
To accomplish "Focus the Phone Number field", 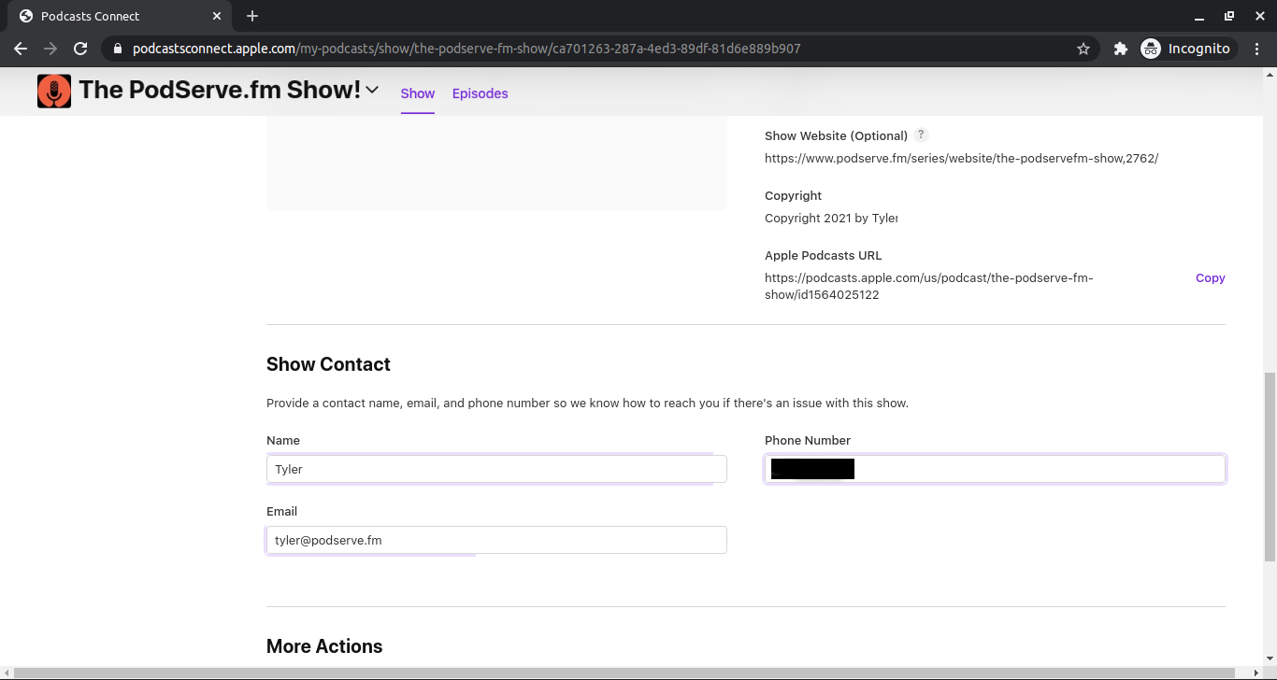I will click(x=995, y=469).
